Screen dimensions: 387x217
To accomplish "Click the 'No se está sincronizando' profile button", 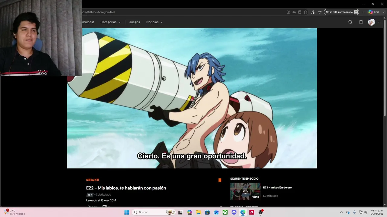I will point(341,12).
